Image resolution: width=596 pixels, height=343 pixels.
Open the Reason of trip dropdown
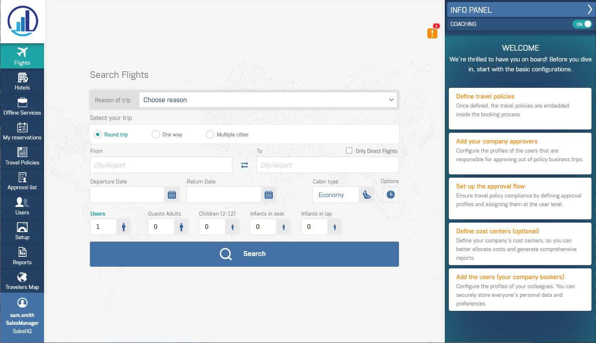pos(268,100)
